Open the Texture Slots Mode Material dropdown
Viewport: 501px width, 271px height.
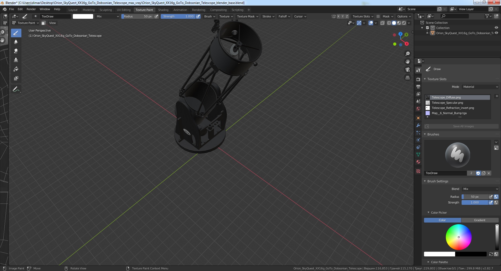point(480,87)
